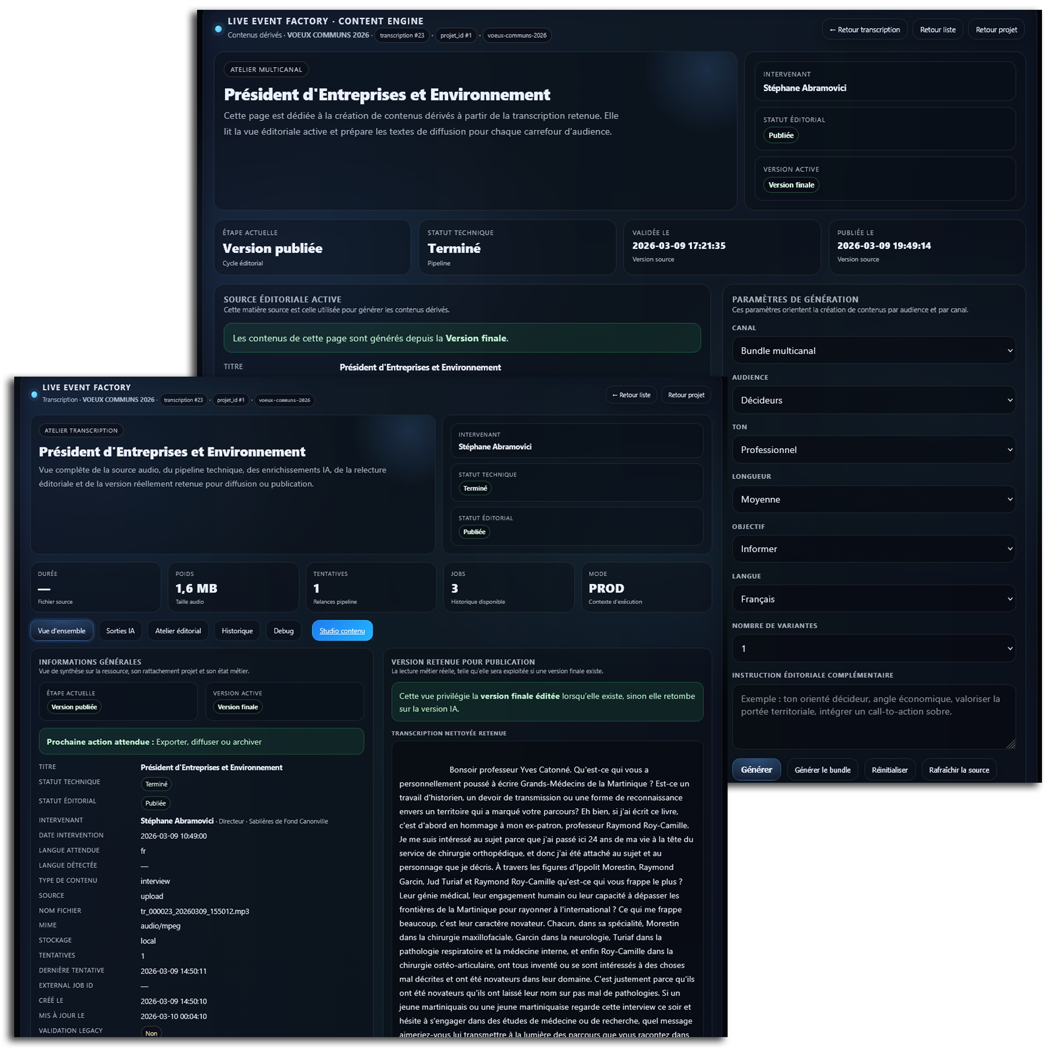1048x1048 pixels.
Task: Click into the Instruction éditoriale complémentaire text area
Action: [x=873, y=716]
